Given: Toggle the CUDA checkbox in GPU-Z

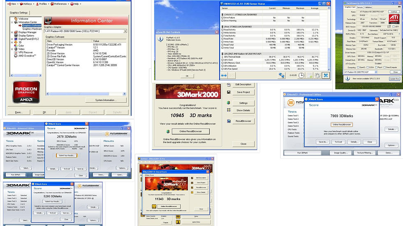Looking at the screenshot, I should pyautogui.click(x=368, y=67).
